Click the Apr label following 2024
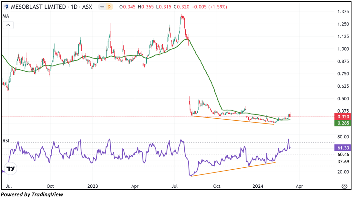This screenshot has height=198, width=352. 299,186
